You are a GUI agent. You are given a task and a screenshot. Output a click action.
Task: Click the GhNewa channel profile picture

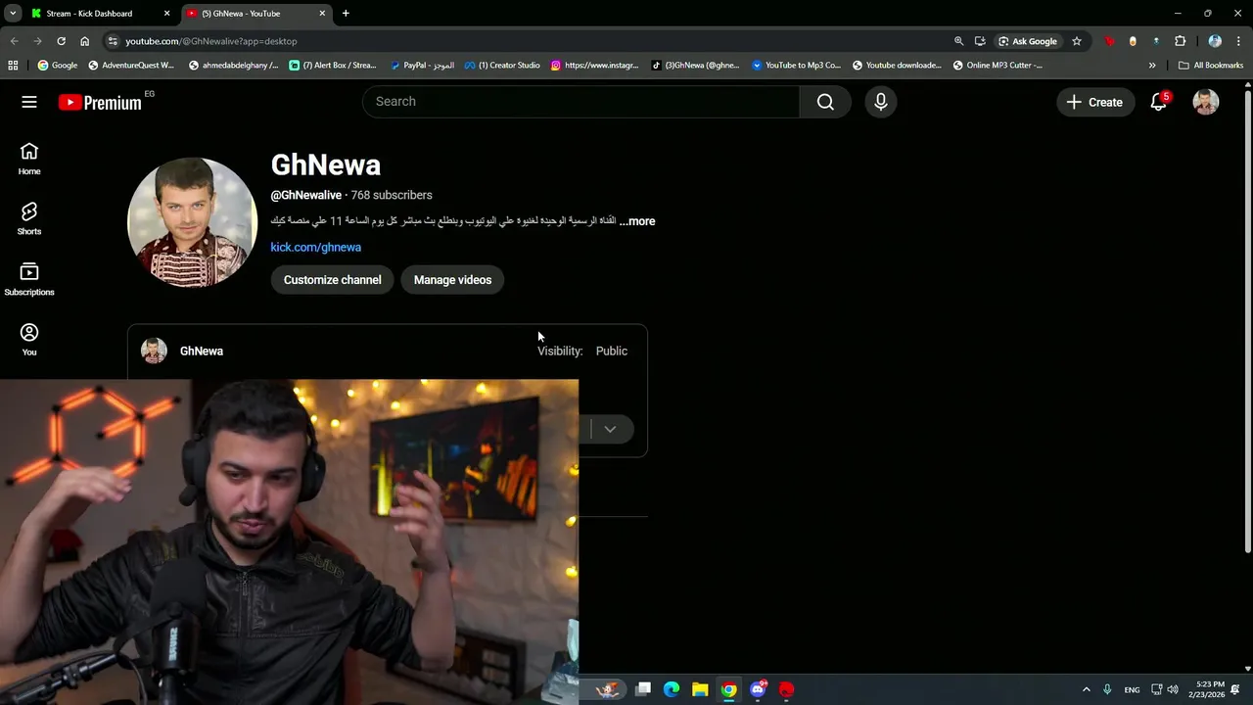[193, 222]
